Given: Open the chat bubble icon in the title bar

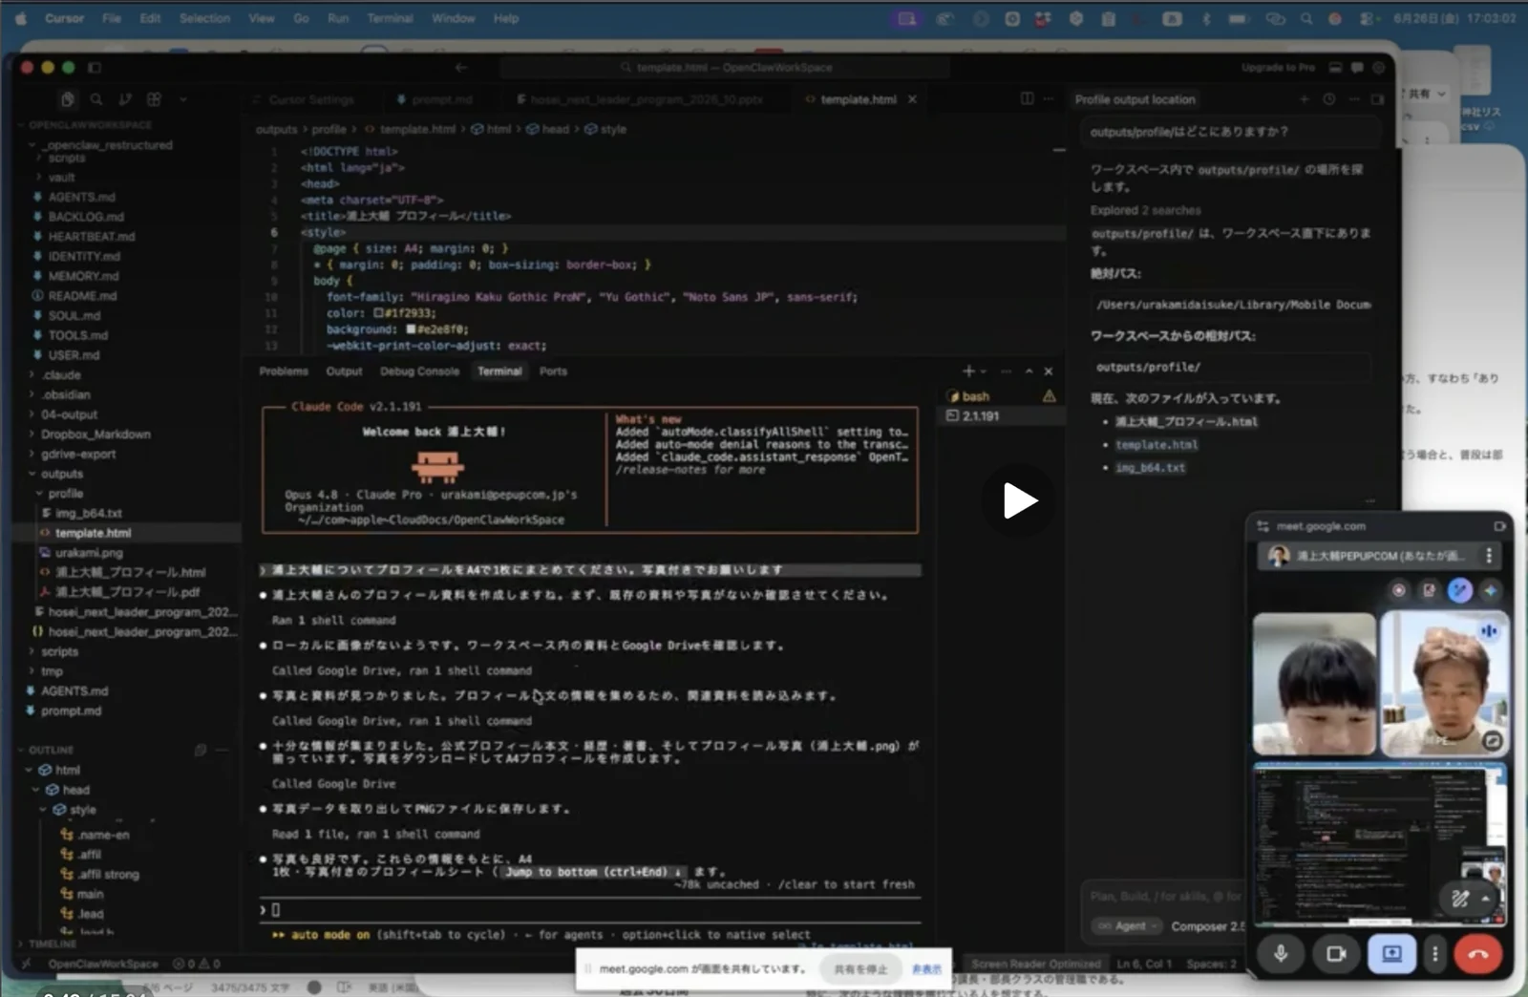Looking at the screenshot, I should pos(1357,68).
